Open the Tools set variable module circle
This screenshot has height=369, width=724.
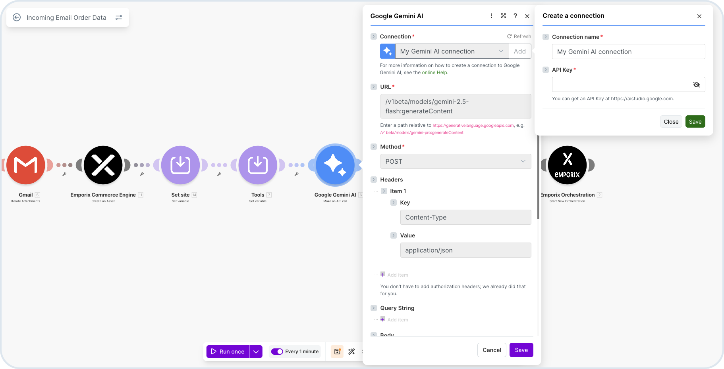[258, 165]
